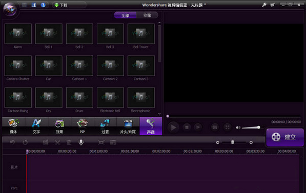Open the Facebook share icon

[34, 5]
